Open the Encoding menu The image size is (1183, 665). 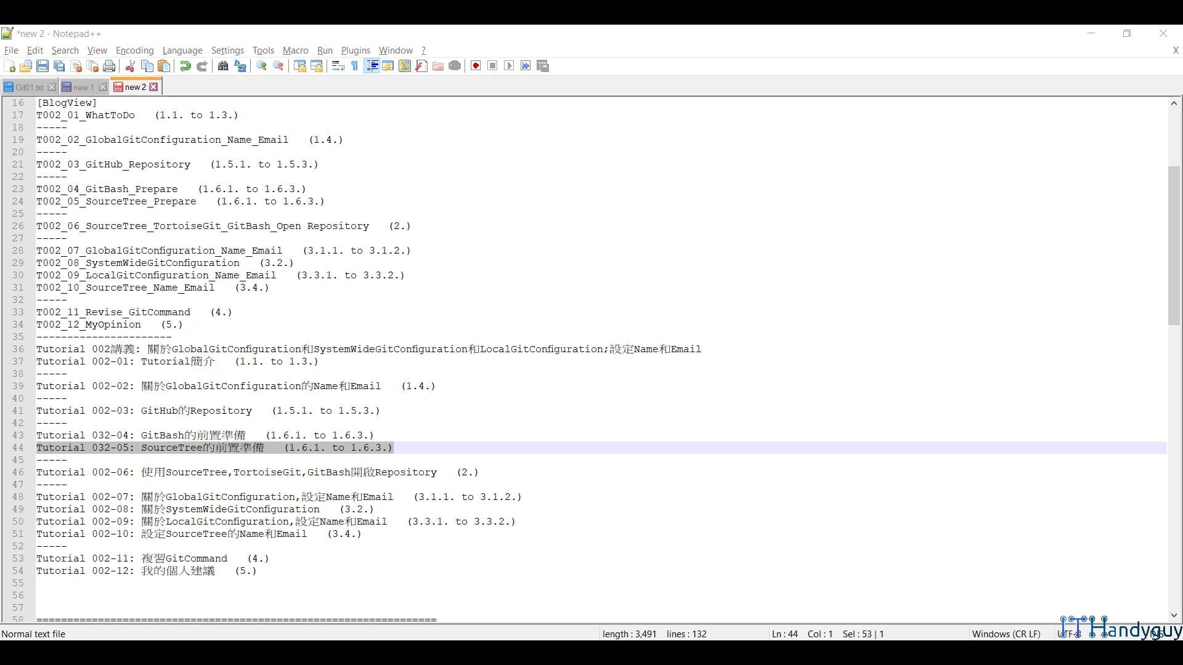coord(134,50)
